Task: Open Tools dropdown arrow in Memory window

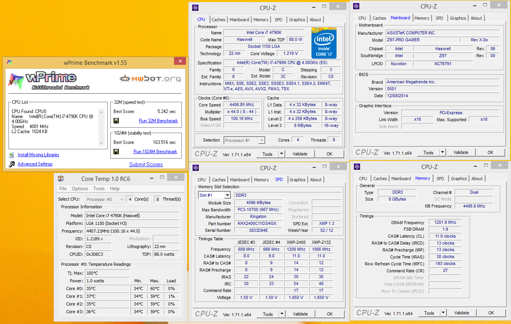Action: [x=443, y=313]
